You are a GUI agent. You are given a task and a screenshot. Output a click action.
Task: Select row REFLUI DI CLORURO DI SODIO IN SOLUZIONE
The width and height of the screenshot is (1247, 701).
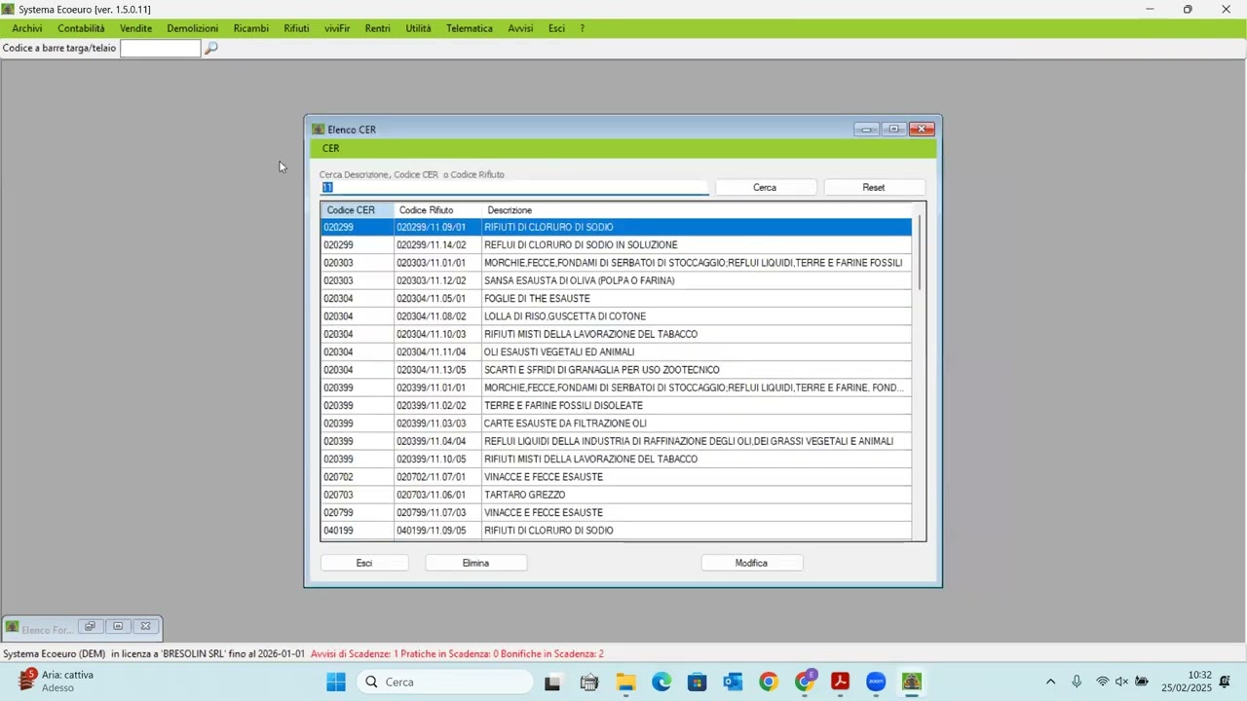(617, 245)
